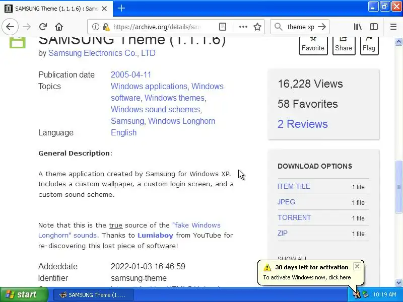Click the vertical scrollbar thumb
403x302 pixels.
tap(398, 186)
